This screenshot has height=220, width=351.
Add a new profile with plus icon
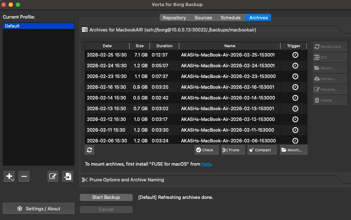click(9, 176)
